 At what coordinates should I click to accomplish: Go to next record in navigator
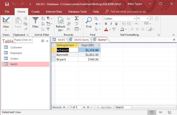point(84,107)
